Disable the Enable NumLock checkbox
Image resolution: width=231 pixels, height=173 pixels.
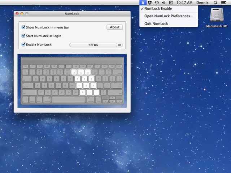click(x=24, y=45)
